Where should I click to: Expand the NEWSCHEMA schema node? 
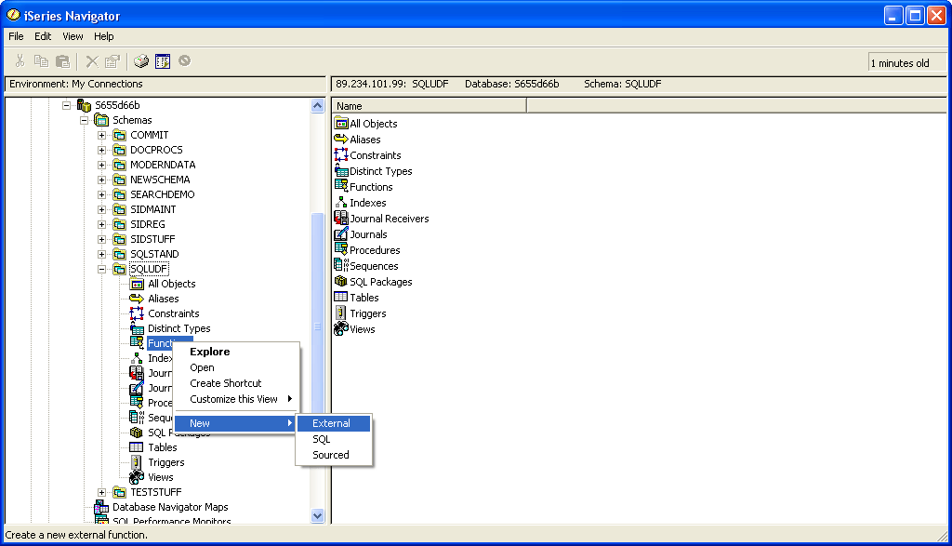102,180
